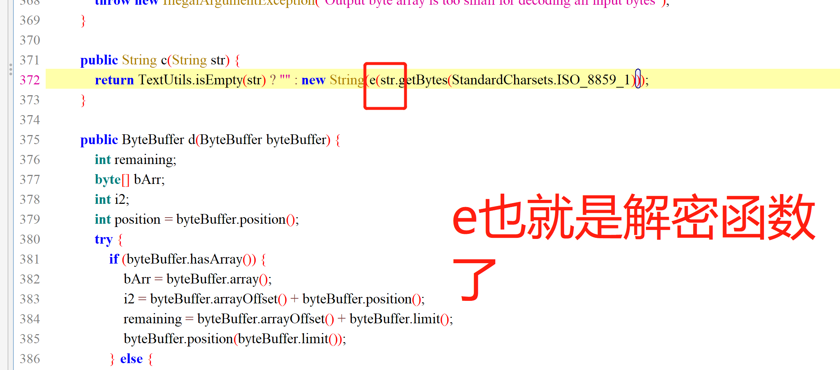Click the 'ByteBuffer' return type on line 375

click(x=153, y=140)
